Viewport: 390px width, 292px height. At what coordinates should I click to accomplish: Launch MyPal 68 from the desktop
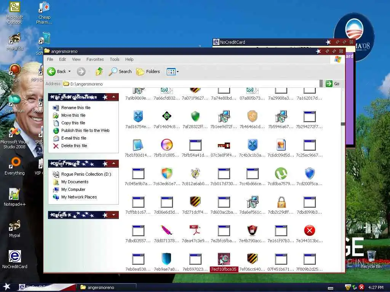14,42
